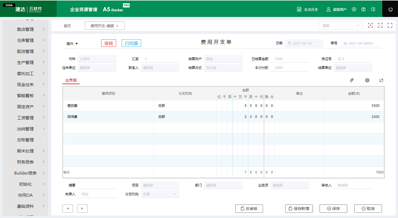Image resolution: width=398 pixels, height=218 pixels.
Task: Go to next record arrow button
Action: pyautogui.click(x=82, y=208)
